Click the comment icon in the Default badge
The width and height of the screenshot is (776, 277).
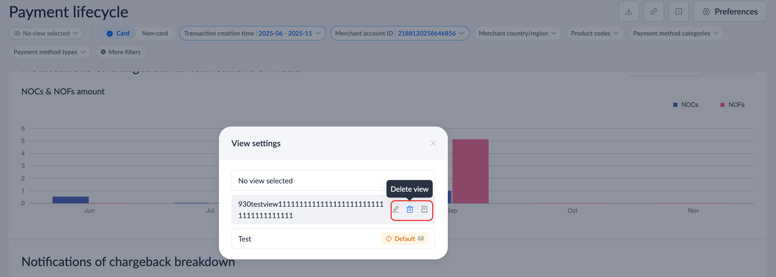point(421,239)
